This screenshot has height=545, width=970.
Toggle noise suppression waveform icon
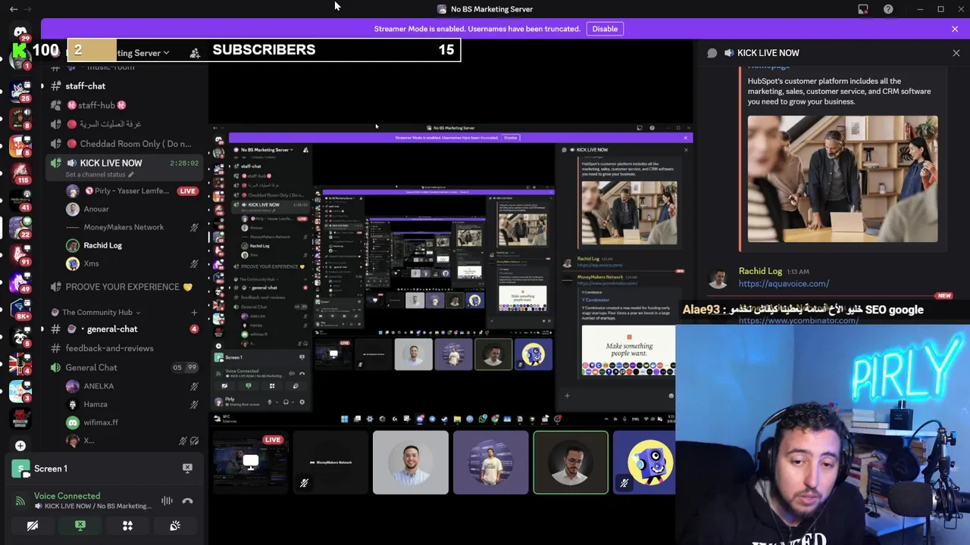click(x=167, y=501)
